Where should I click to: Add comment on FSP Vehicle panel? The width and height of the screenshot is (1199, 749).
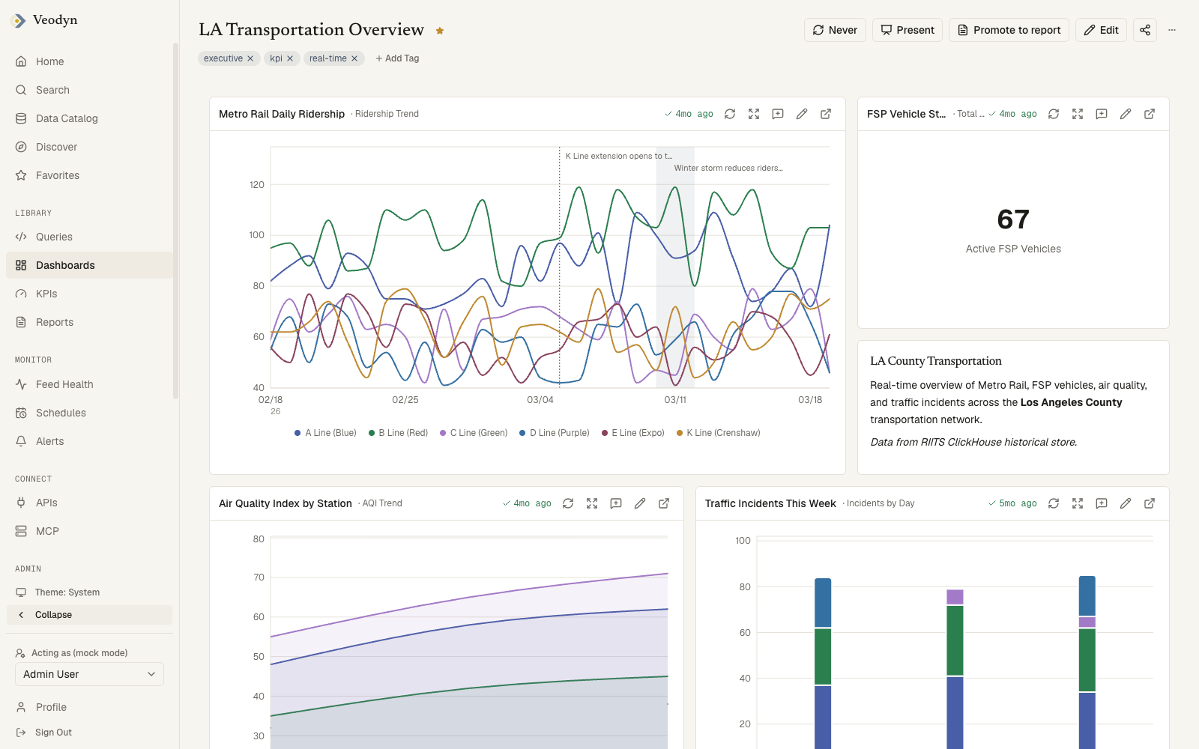point(1102,114)
